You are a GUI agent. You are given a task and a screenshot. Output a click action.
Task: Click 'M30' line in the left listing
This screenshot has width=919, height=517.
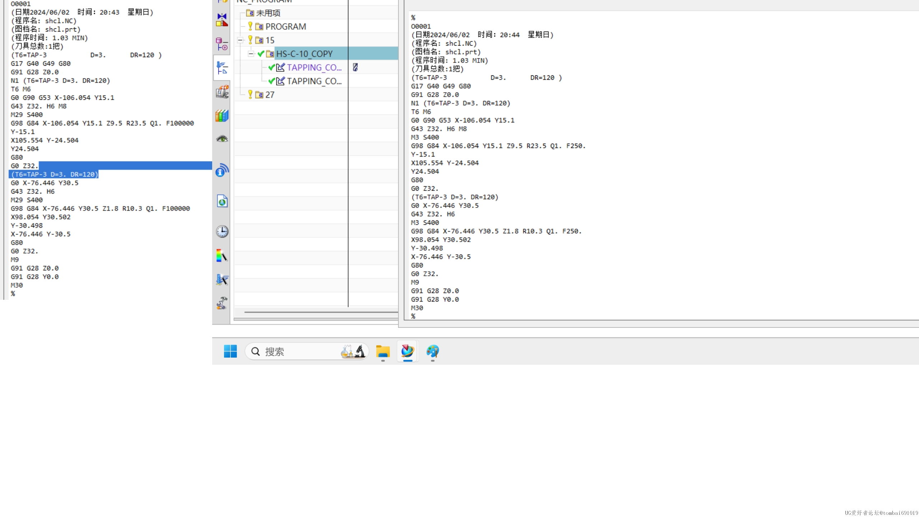pos(17,285)
